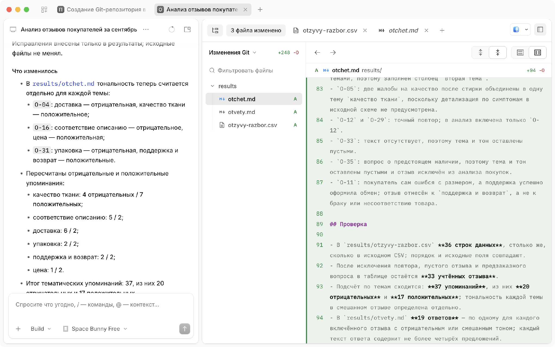Open the more options ellipsis menu
This screenshot has width=555, height=347.
146,30
